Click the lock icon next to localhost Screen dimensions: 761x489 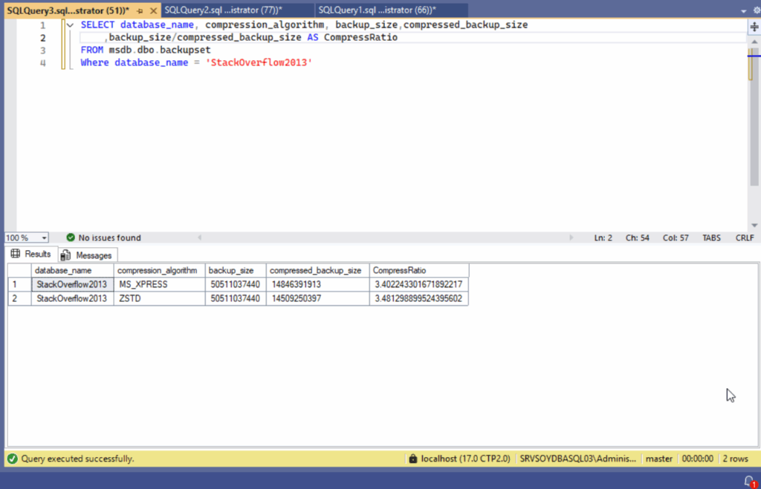tap(412, 459)
